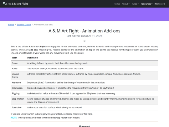
Task: Click the purple banner area
Action: (84, 14)
